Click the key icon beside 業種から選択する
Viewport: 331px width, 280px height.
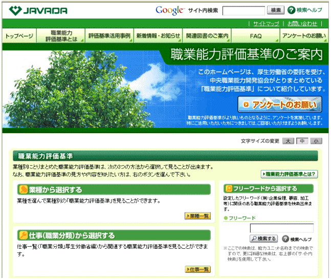pos(23,190)
